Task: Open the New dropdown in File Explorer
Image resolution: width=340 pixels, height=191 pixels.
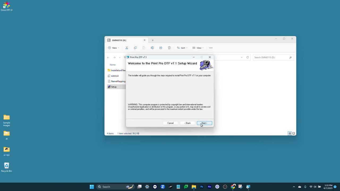Action: click(x=114, y=48)
